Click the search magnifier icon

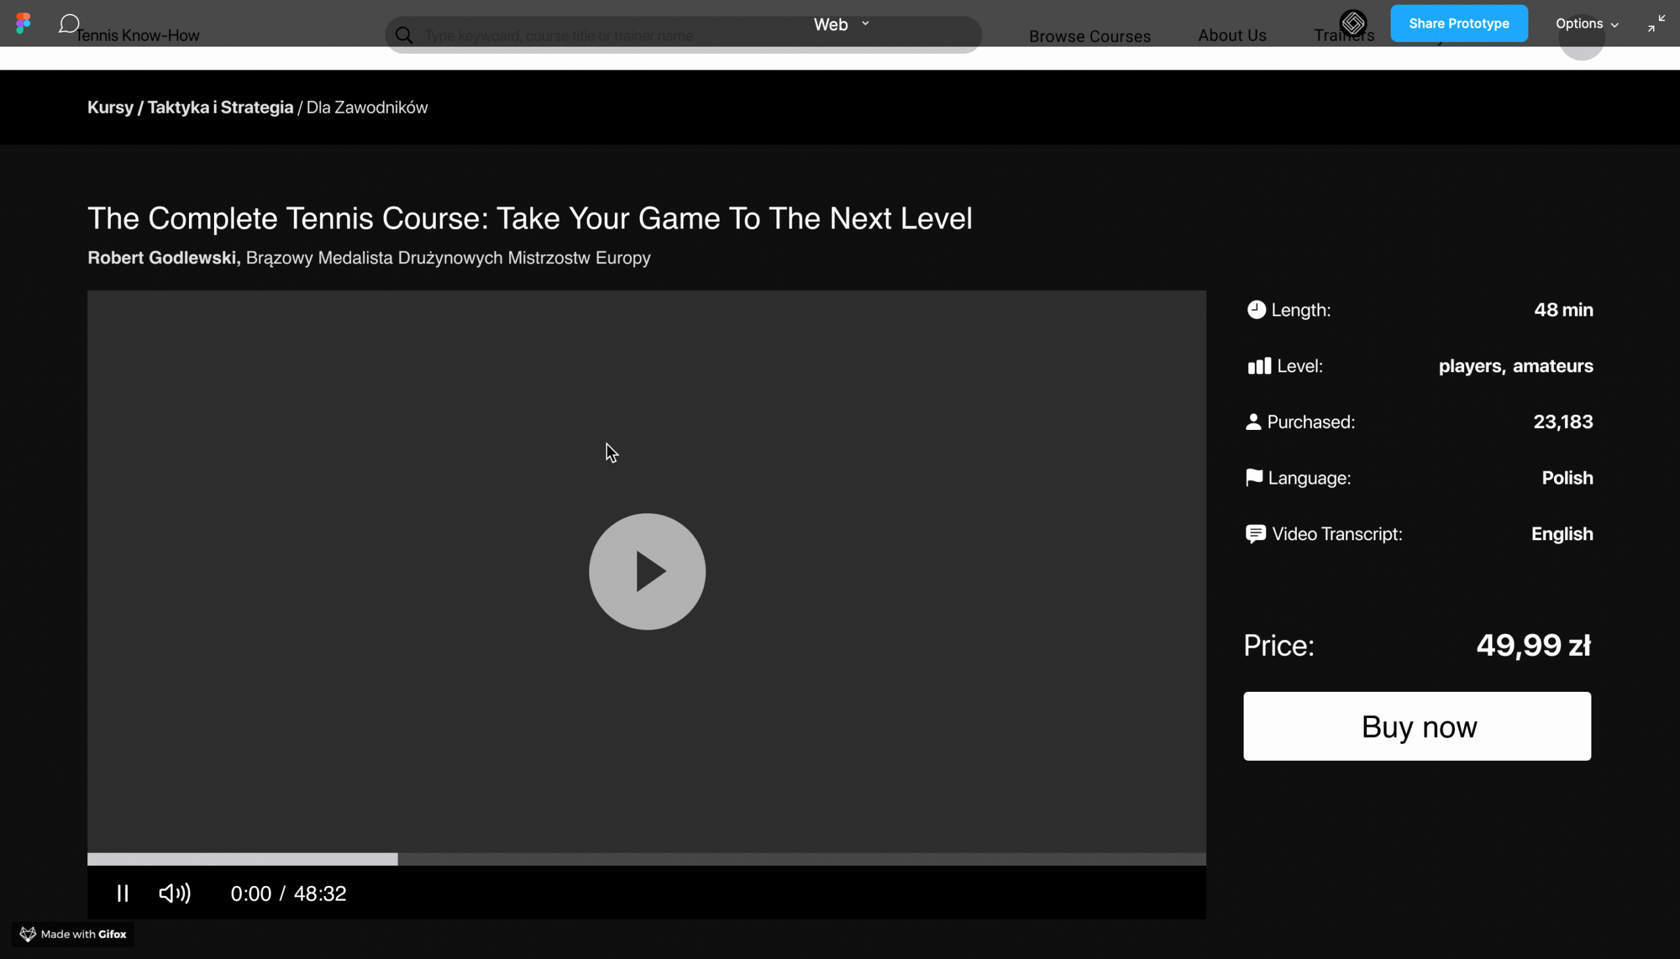(404, 35)
